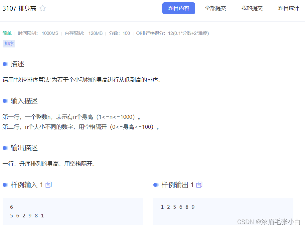Click the description sentence about 快速排序算法
This screenshot has height=228, width=305.
(82, 80)
